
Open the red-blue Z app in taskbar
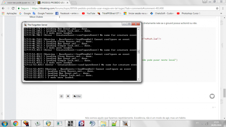81,124
